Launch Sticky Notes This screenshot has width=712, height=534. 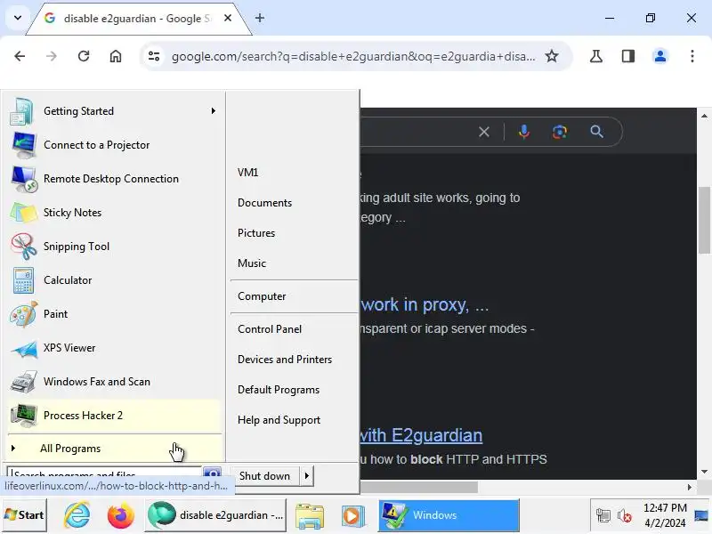(x=114, y=213)
